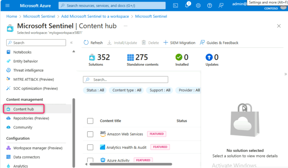Open Data connectors in the sidebar

(x=26, y=157)
